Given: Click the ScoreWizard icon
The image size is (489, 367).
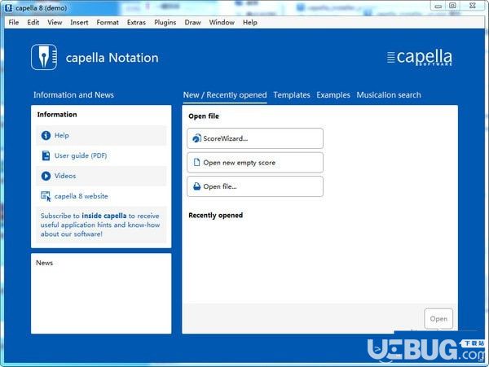Looking at the screenshot, I should (196, 138).
